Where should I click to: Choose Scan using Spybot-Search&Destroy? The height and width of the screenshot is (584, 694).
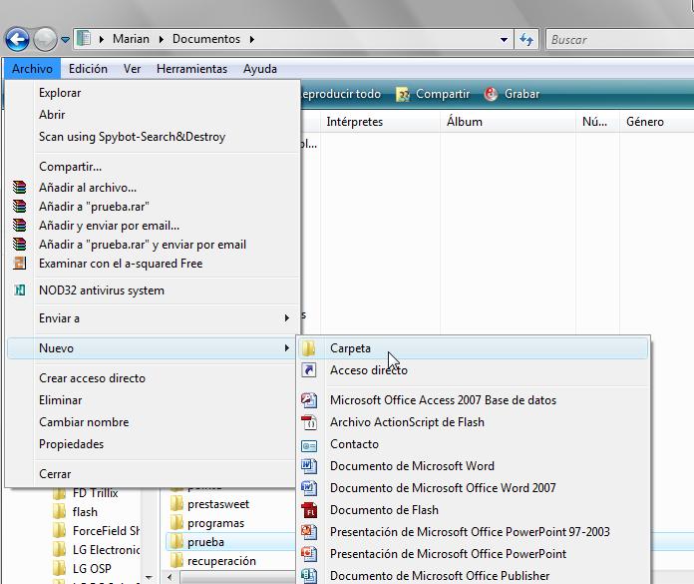(x=132, y=137)
